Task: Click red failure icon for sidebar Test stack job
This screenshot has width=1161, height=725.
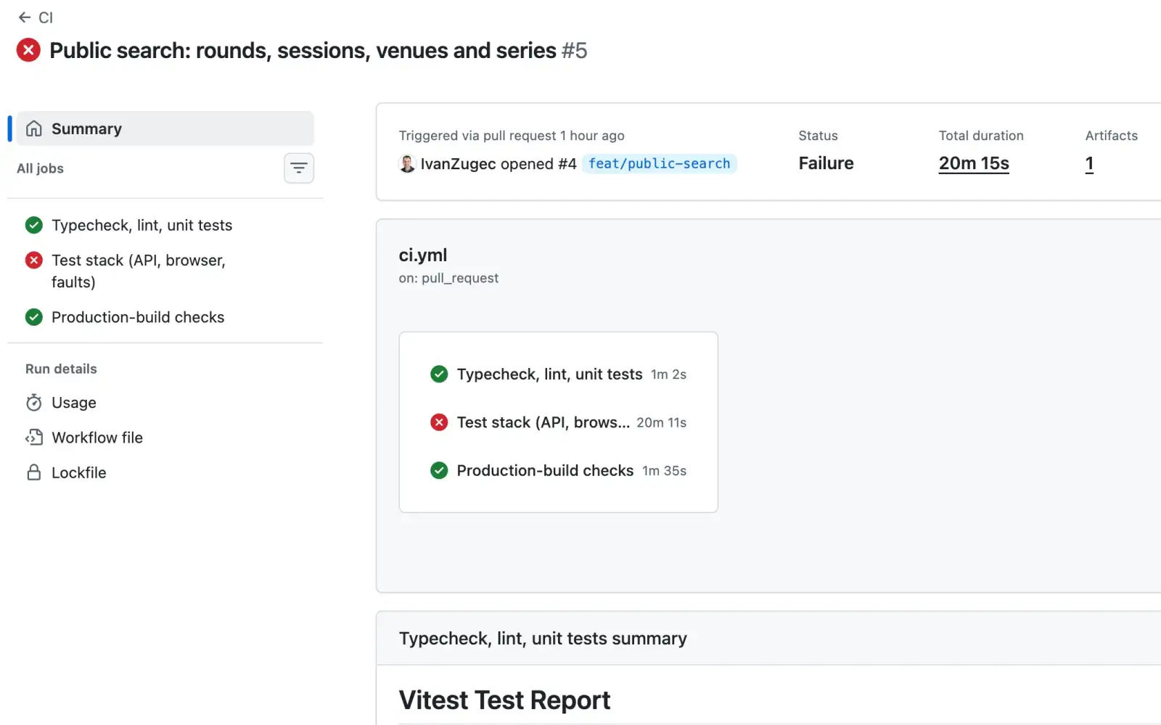Action: [x=34, y=260]
